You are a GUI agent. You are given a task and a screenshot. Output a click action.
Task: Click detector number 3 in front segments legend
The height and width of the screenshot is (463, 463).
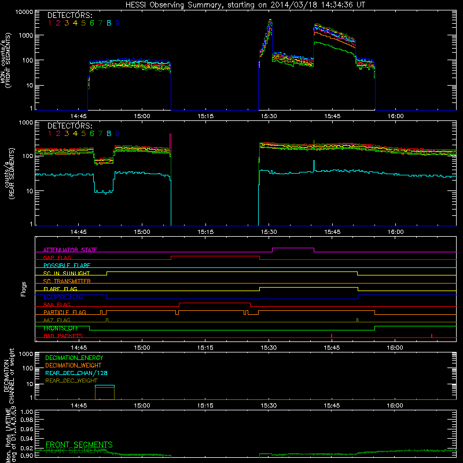[x=67, y=23]
